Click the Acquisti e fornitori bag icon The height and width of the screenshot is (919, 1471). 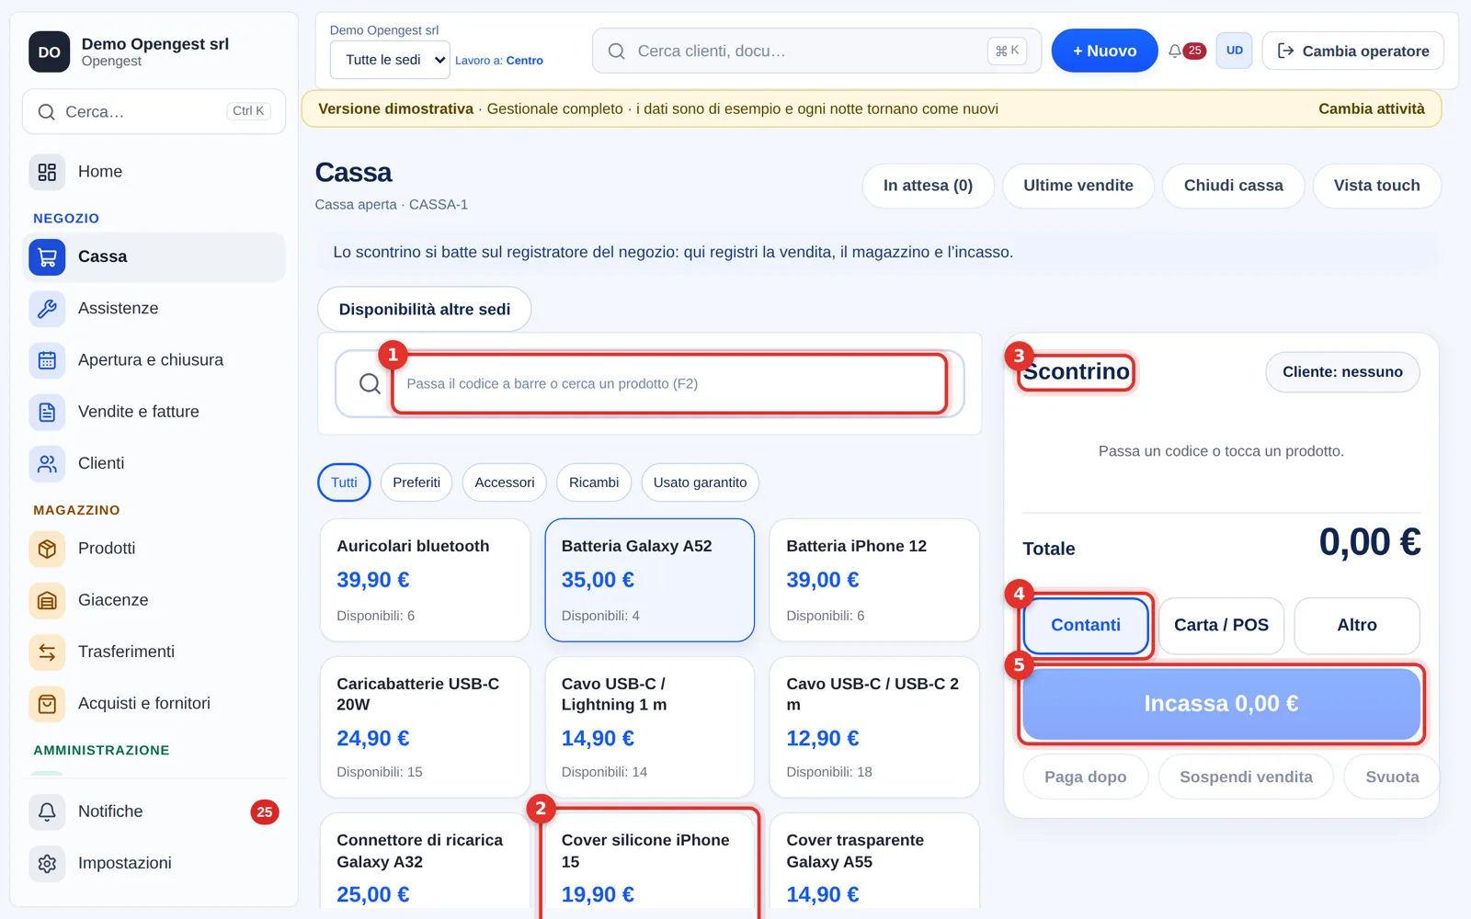tap(47, 704)
